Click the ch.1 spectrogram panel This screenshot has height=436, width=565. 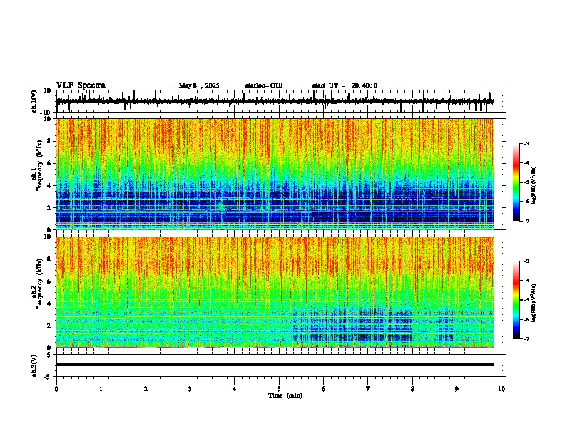tap(275, 174)
